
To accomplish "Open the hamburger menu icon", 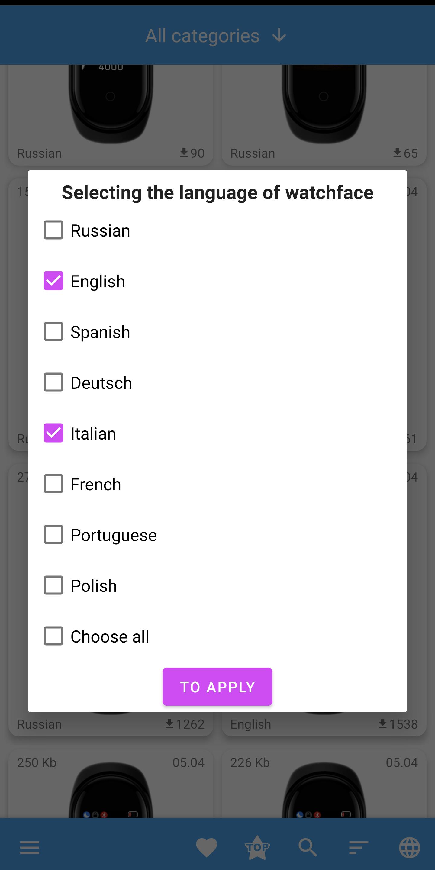I will (30, 848).
